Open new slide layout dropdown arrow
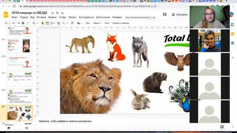The image size is (237, 133). [x=10, y=23]
